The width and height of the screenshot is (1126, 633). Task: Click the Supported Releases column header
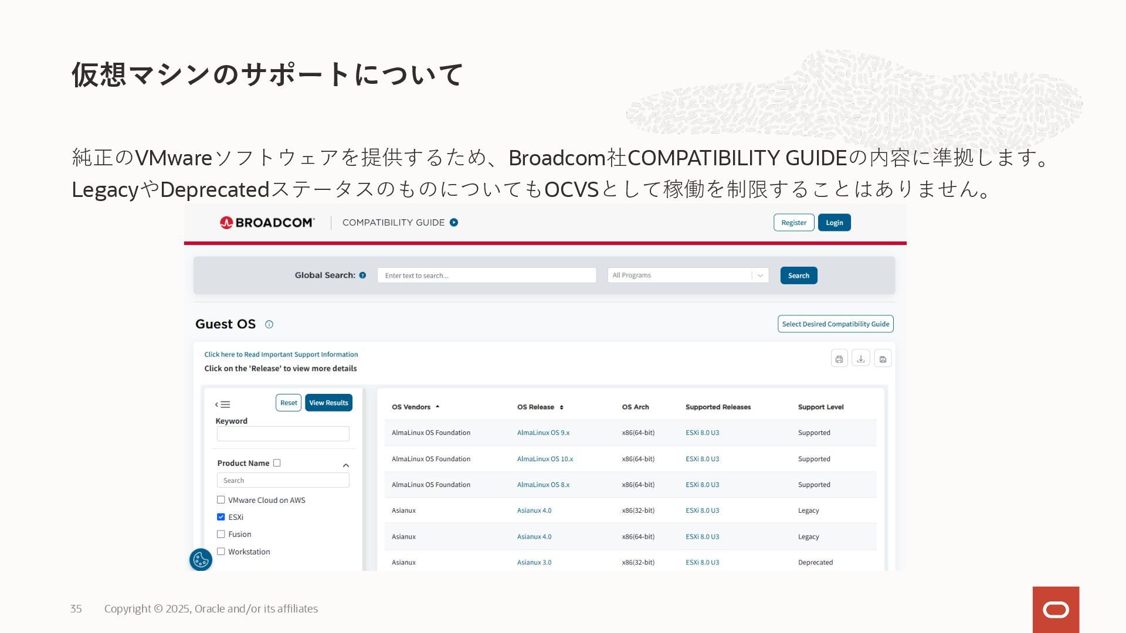pos(718,407)
